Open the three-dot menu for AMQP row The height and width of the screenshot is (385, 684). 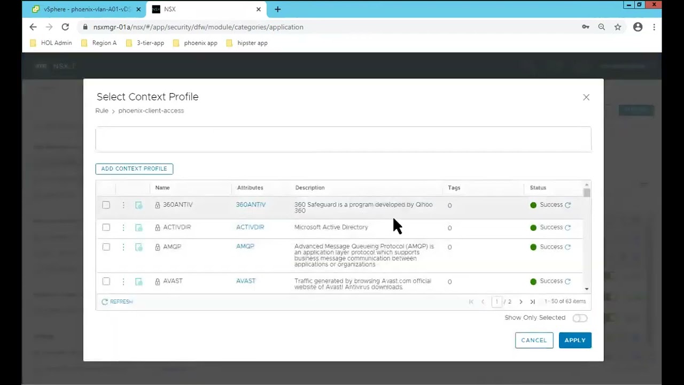pos(123,247)
